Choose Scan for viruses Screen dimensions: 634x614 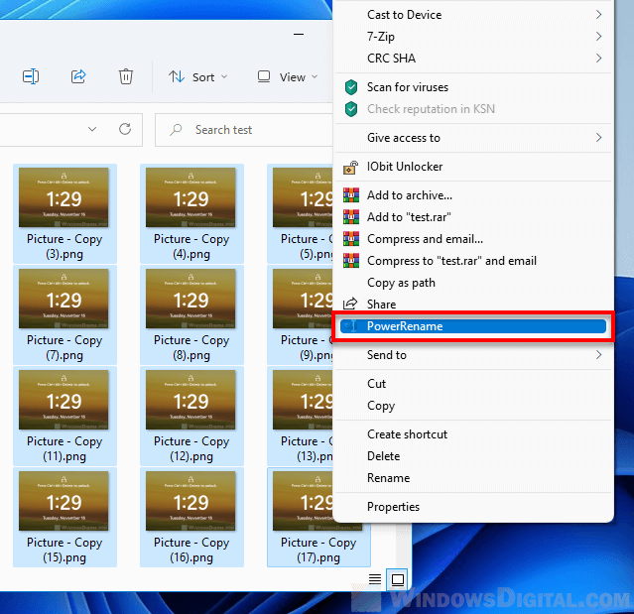[x=473, y=87]
